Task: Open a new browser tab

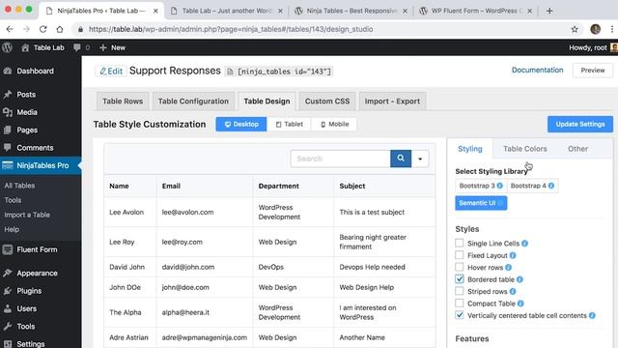Action: point(549,11)
